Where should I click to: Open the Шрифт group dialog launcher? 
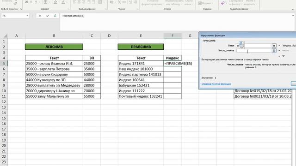tap(68, 9)
